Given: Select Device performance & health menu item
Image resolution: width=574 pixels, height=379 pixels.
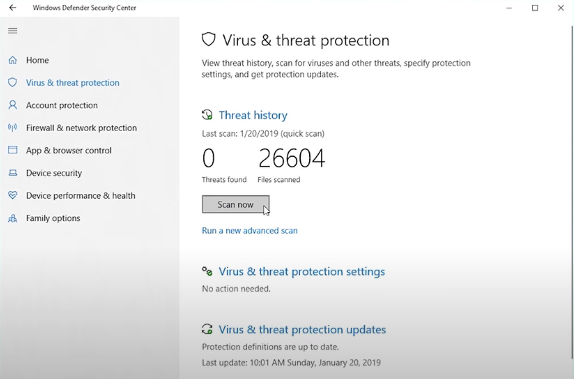Looking at the screenshot, I should pyautogui.click(x=80, y=195).
